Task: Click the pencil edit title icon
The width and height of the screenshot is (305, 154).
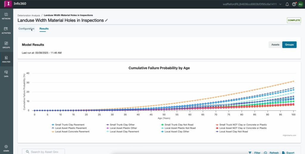Action: [x=107, y=20]
